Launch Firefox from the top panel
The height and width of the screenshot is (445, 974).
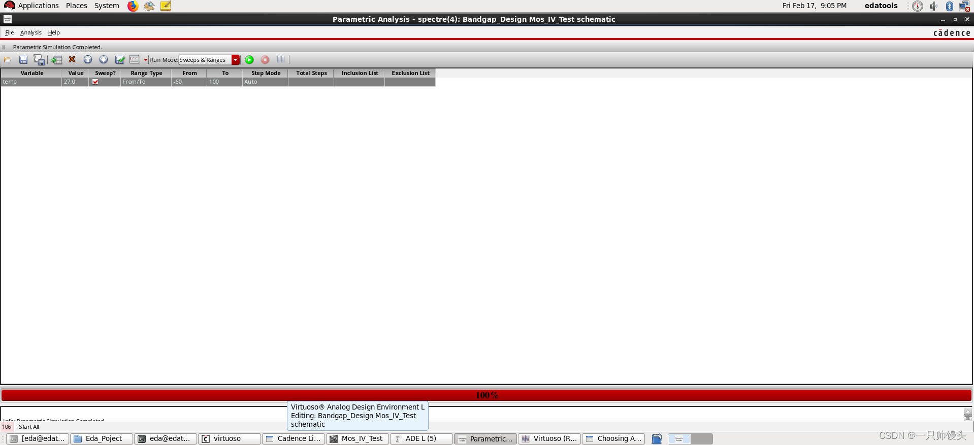(x=133, y=6)
